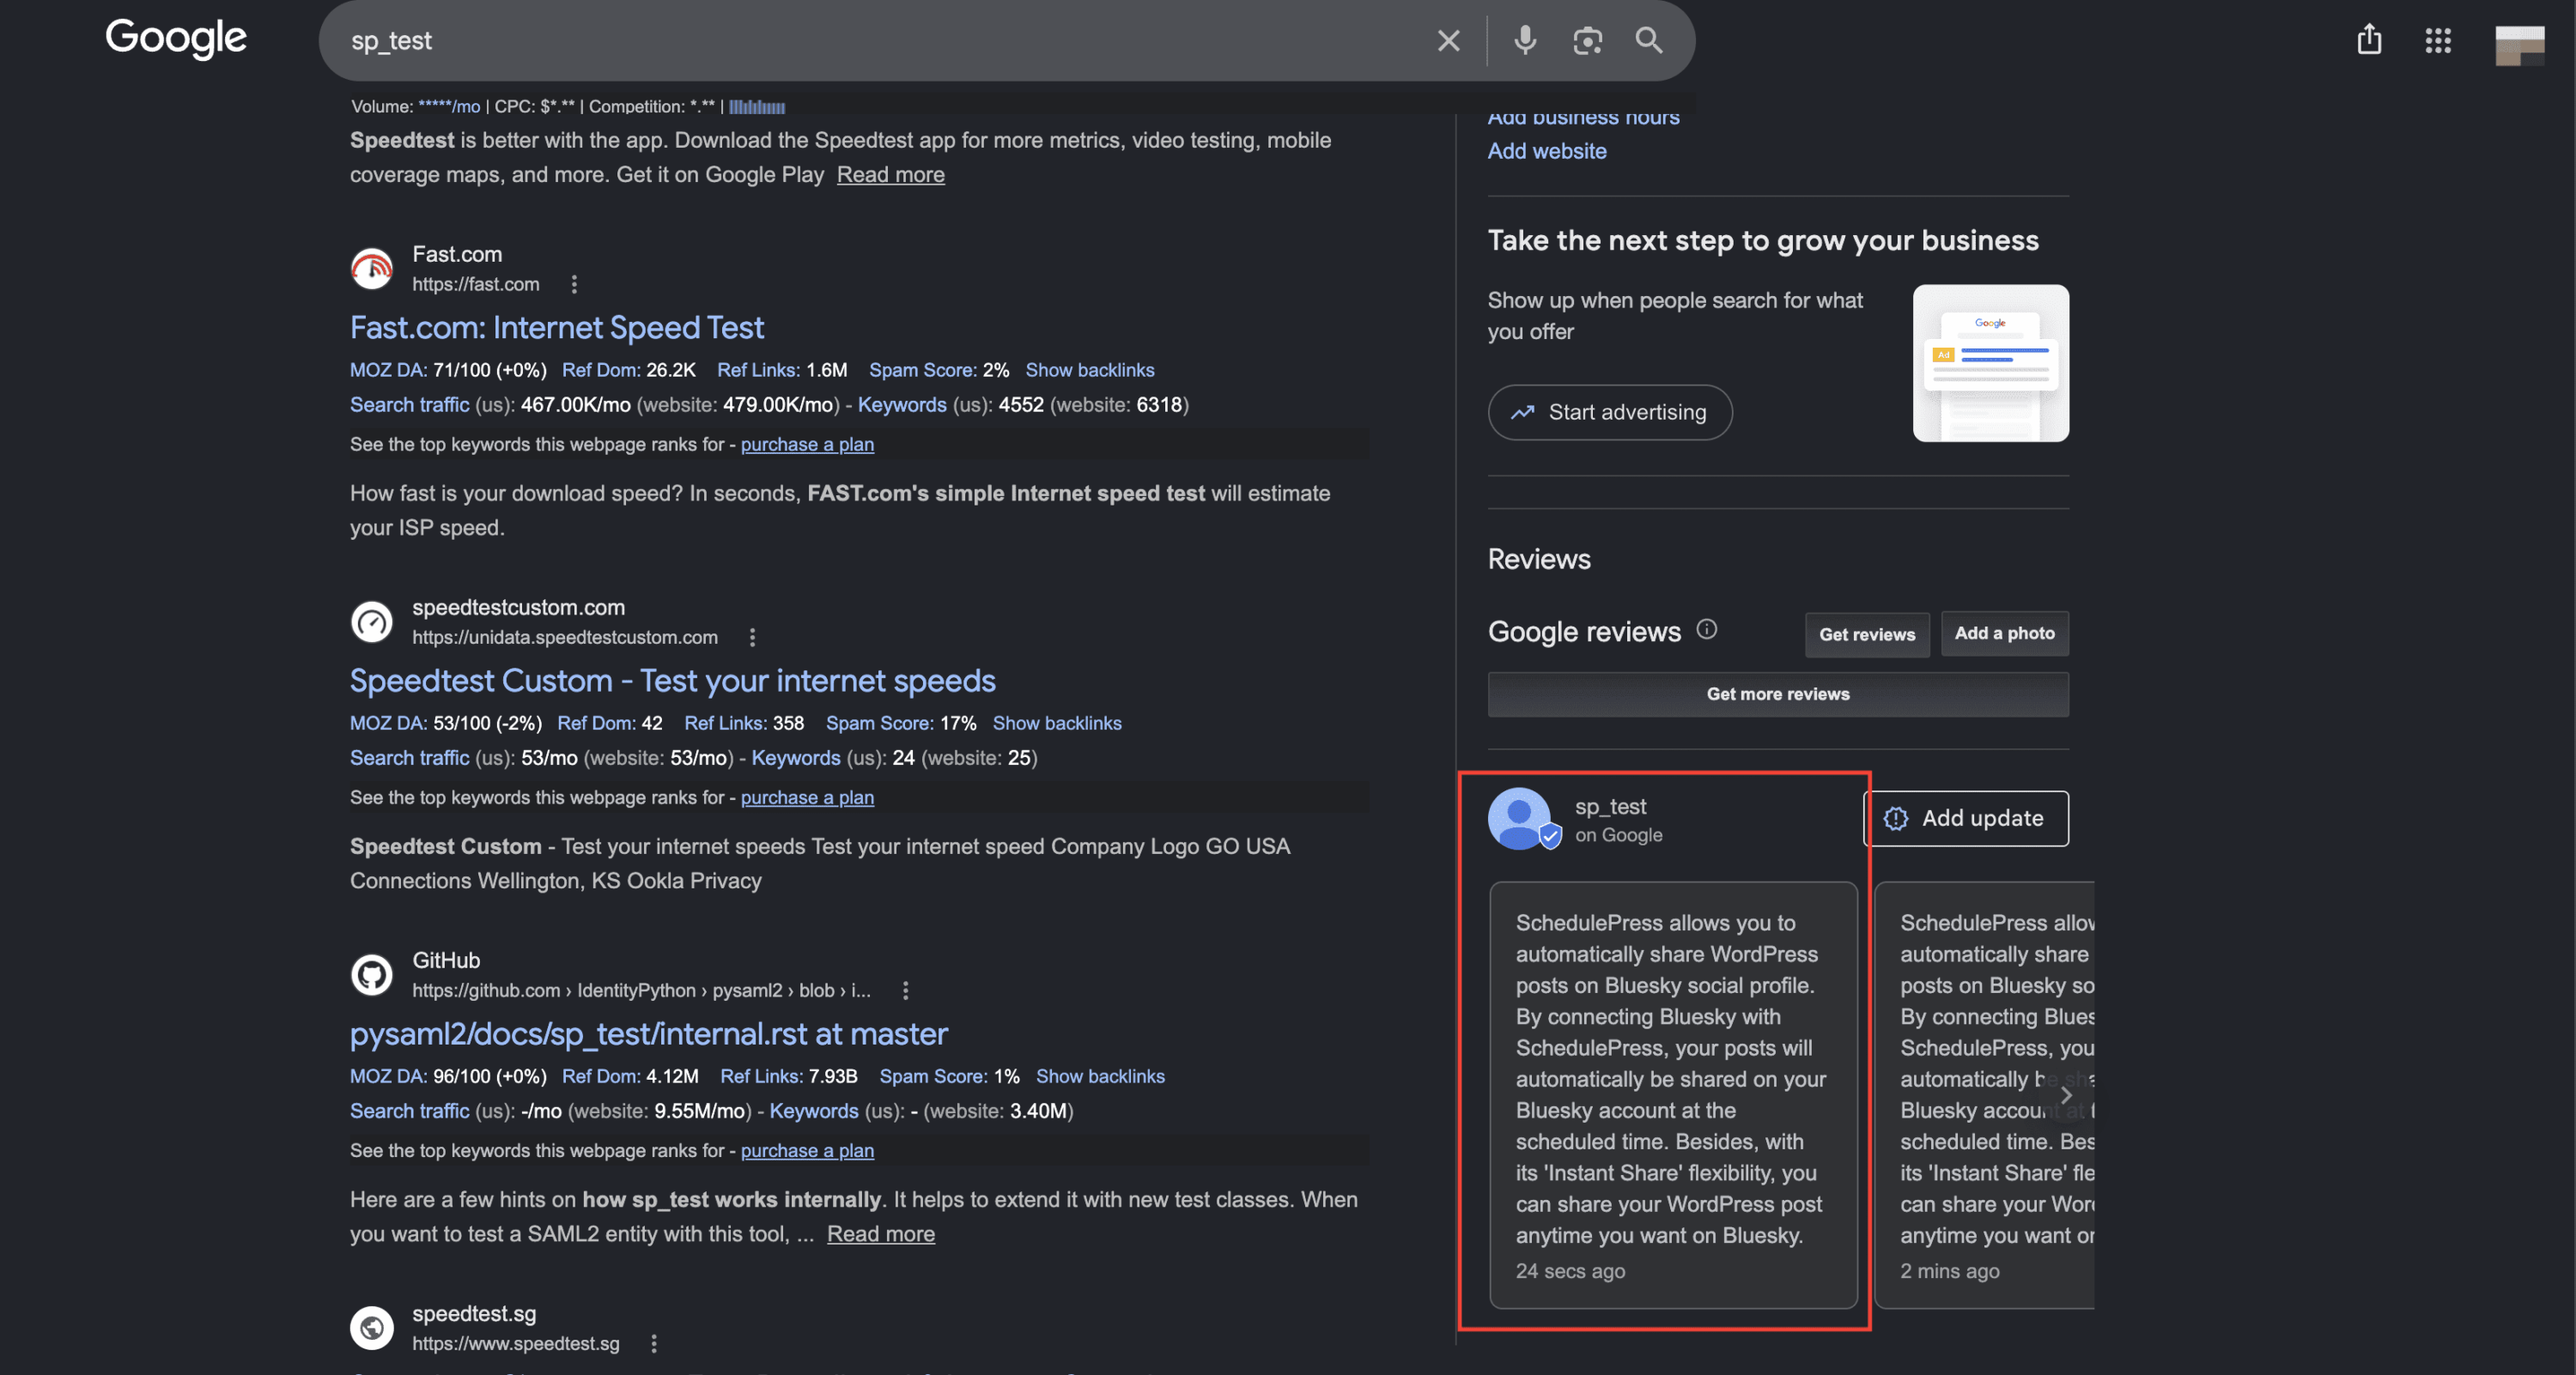Open the share icon at top right

tap(2369, 40)
